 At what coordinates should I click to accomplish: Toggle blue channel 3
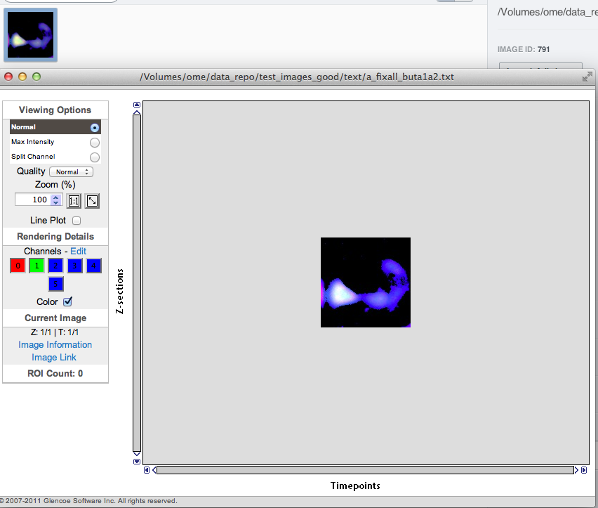point(74,266)
